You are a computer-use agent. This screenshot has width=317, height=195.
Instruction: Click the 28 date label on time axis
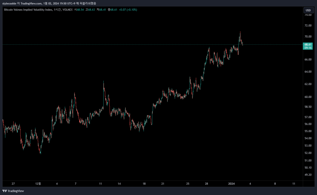[x=206, y=184]
